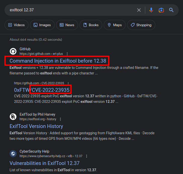Show News results
183x174 pixels.
point(67,25)
